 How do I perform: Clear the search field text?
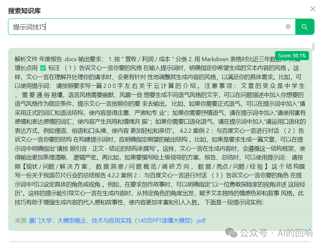pyautogui.click(x=288, y=27)
